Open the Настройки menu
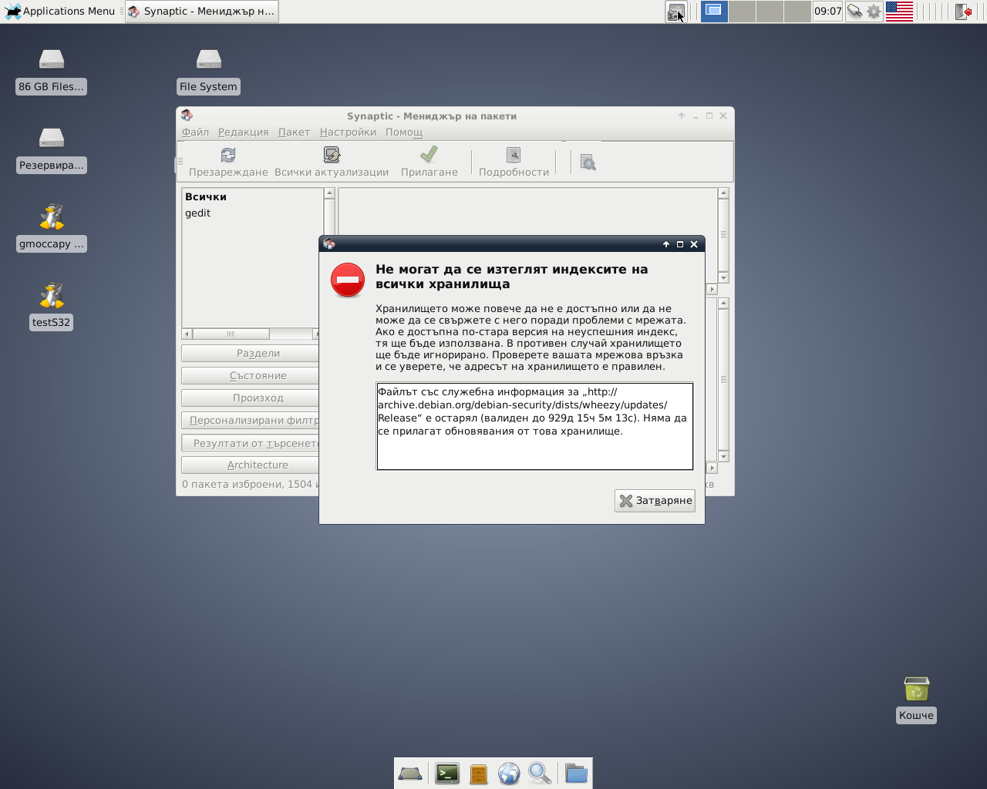The image size is (987, 789). tap(349, 132)
